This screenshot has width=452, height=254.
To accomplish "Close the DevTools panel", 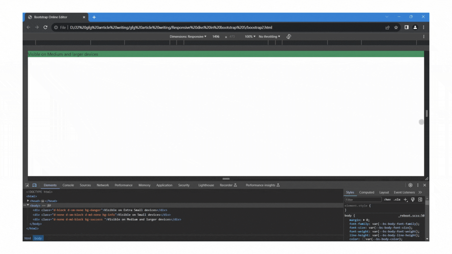I will pyautogui.click(x=425, y=185).
